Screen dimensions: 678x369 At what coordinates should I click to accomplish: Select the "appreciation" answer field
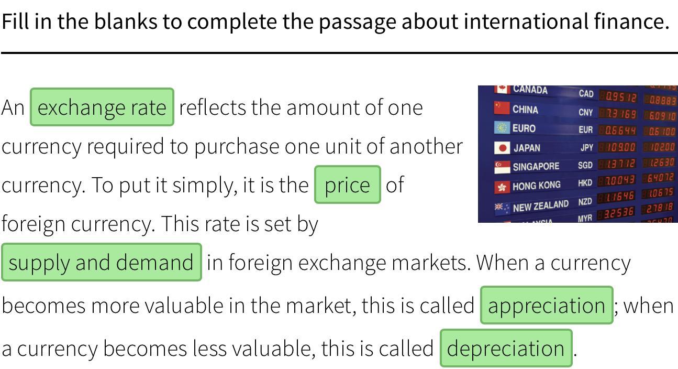point(547,305)
